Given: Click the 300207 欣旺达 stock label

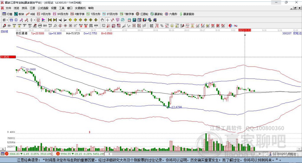Looking at the screenshot, I should point(292,34).
